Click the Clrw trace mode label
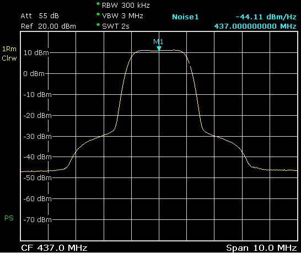301x253 pixels. point(9,58)
